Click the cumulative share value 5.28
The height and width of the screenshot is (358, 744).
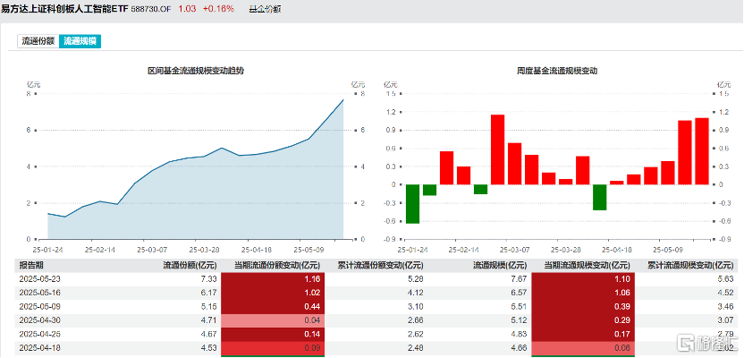pyautogui.click(x=416, y=279)
